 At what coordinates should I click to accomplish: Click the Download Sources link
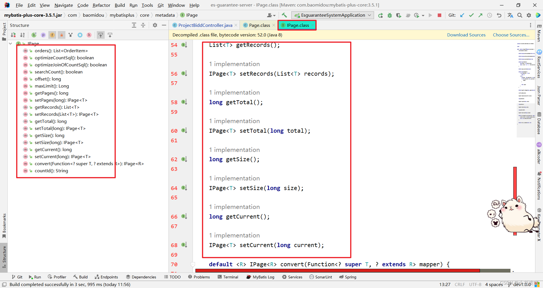pyautogui.click(x=466, y=35)
